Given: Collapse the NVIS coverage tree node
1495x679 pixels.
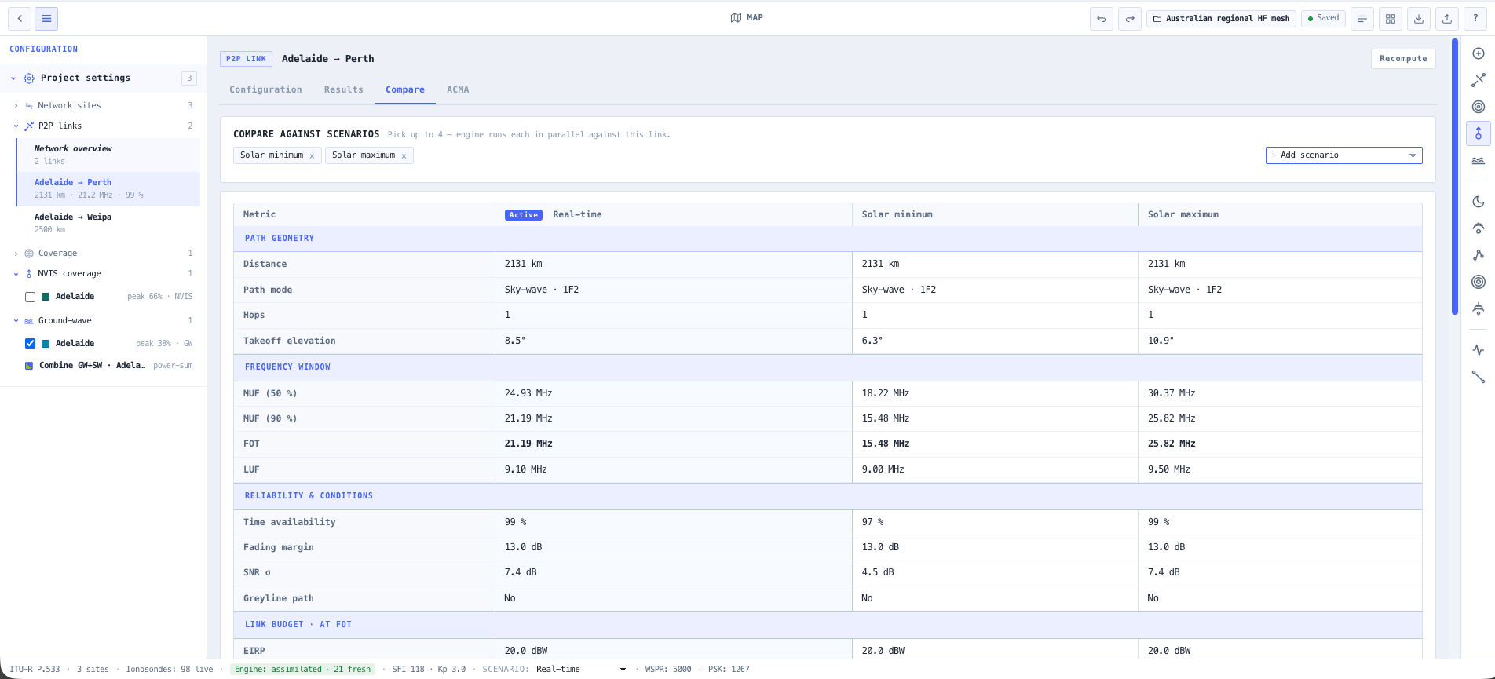Looking at the screenshot, I should coord(16,274).
